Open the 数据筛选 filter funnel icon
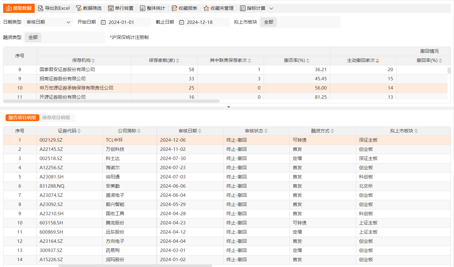 click(79, 8)
